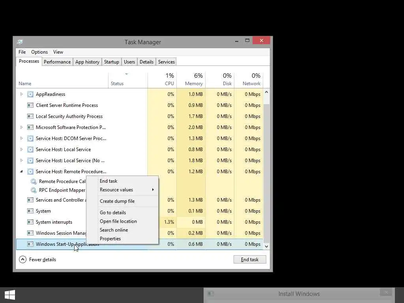Click the Task Manager title bar icon

(20, 42)
